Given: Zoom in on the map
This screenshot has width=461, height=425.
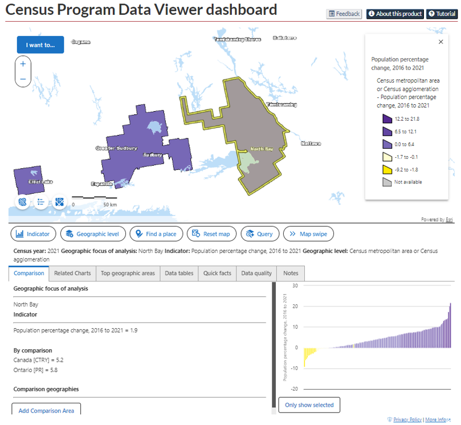Looking at the screenshot, I should (23, 64).
